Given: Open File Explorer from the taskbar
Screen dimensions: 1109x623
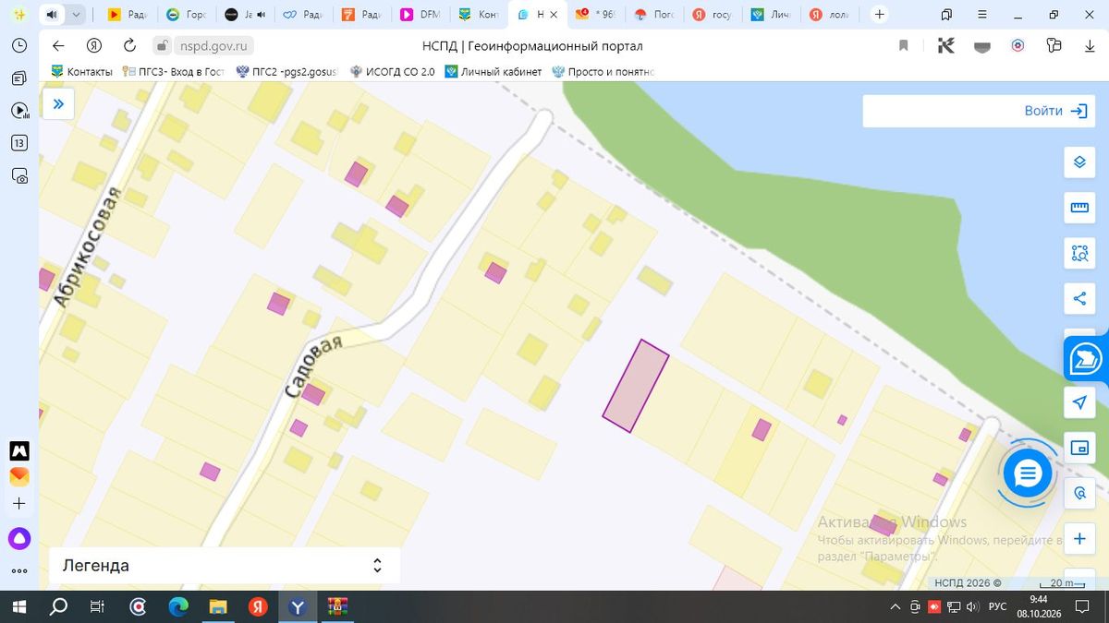Looking at the screenshot, I should pos(218,606).
